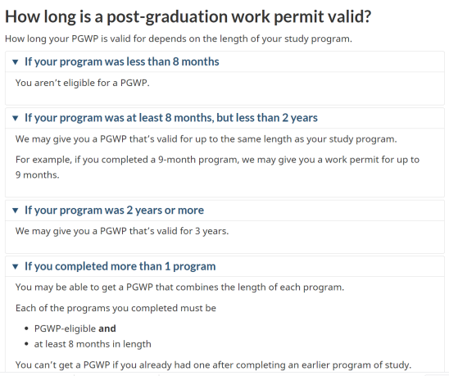Click the intro sentence 'How long your PGWP is valid'
The height and width of the screenshot is (376, 449).
179,39
